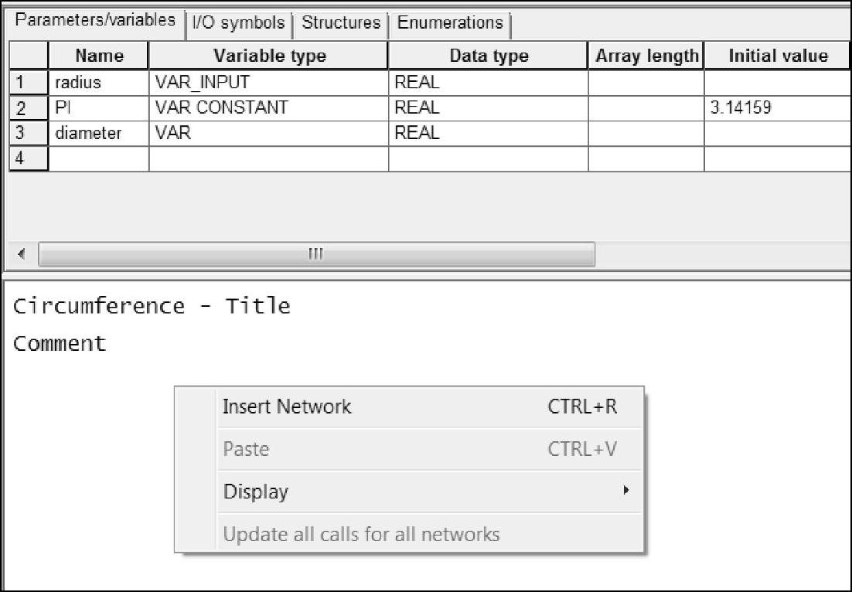Click the diameter REAL data type cell
Image resolution: width=852 pixels, height=592 pixels.
[x=488, y=133]
